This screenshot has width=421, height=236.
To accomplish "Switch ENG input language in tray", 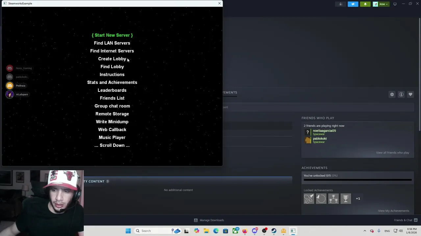I will 387,231.
